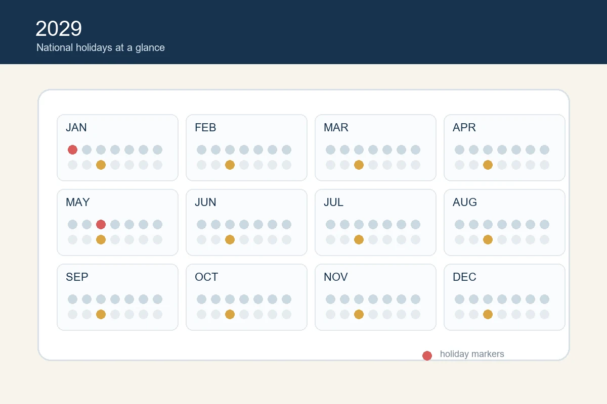Select the JUN month heading
The width and height of the screenshot is (607, 404).
tap(205, 202)
